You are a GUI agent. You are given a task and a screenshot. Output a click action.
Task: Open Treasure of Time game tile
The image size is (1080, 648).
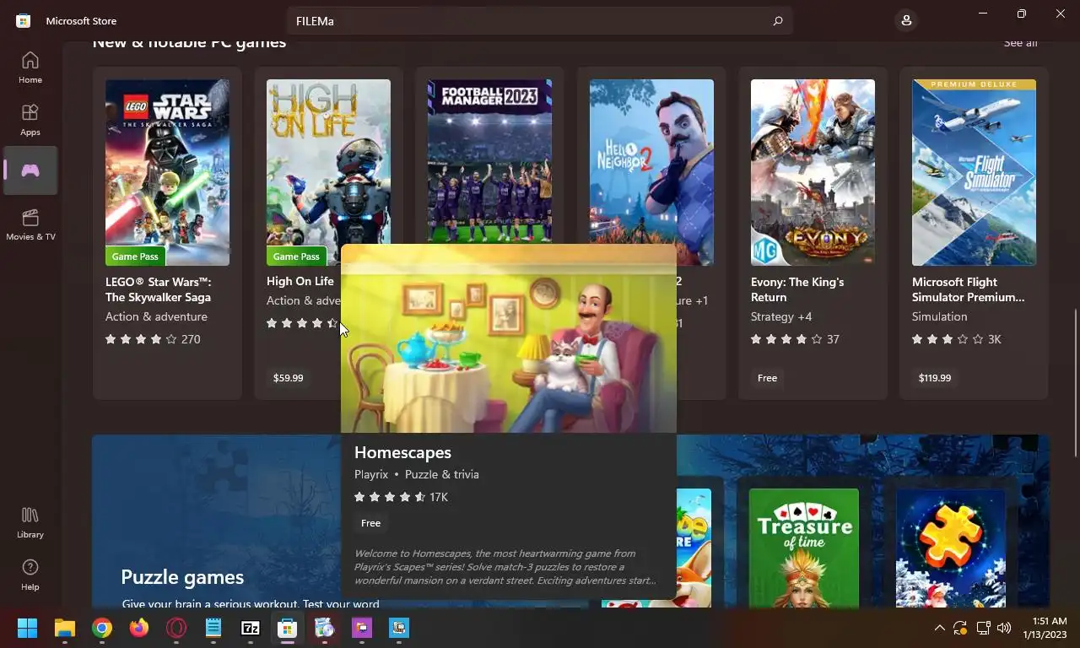click(803, 548)
